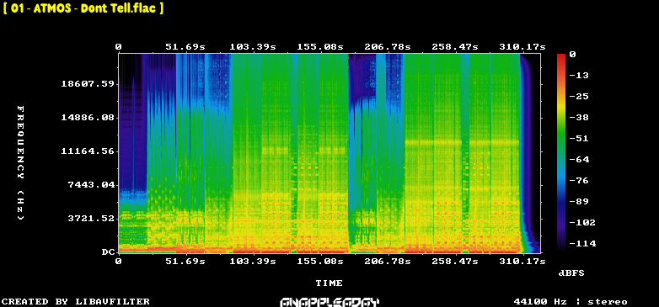
Task: Click the 51.69s marker on the lower time axis
Action: pyautogui.click(x=185, y=262)
